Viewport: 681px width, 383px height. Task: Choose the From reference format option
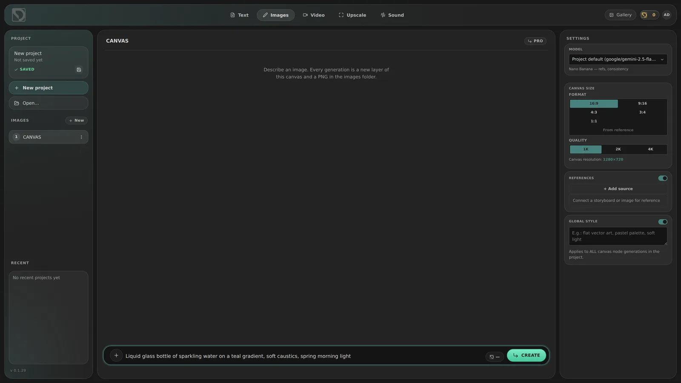pyautogui.click(x=618, y=130)
